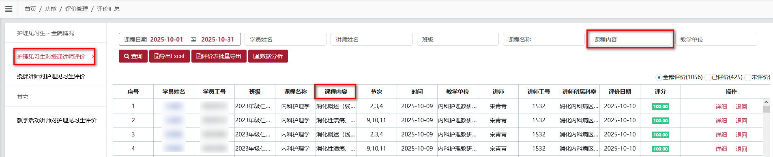This screenshot has height=157, width=773.
Task: Click the 序号 column header
Action: pyautogui.click(x=133, y=92)
